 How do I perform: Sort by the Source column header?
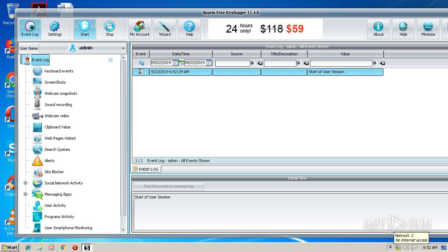coord(237,54)
